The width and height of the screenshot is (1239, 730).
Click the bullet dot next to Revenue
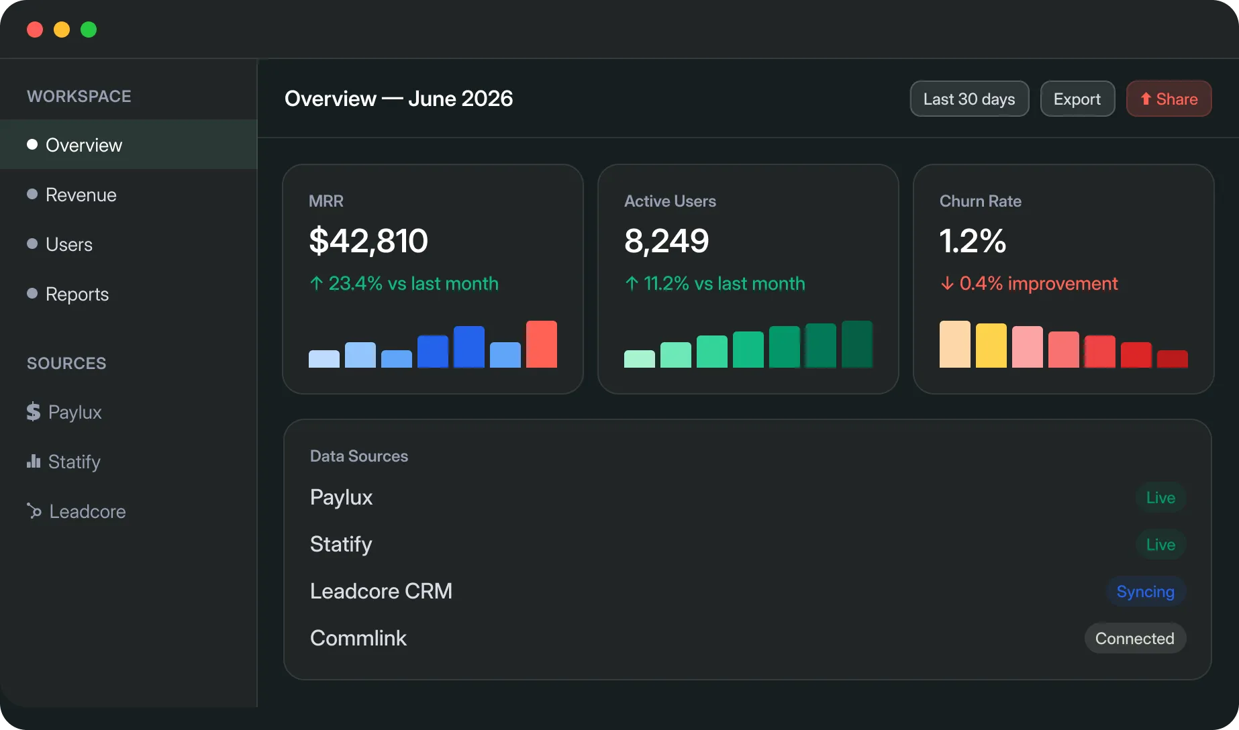[32, 194]
